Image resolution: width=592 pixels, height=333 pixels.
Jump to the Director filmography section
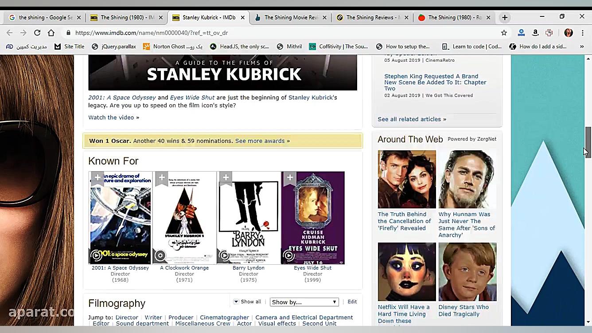[x=127, y=317]
